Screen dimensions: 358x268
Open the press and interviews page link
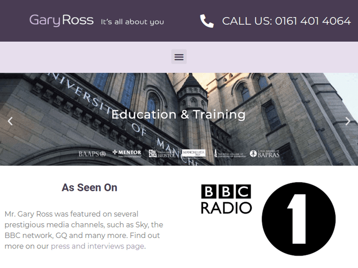tap(97, 246)
